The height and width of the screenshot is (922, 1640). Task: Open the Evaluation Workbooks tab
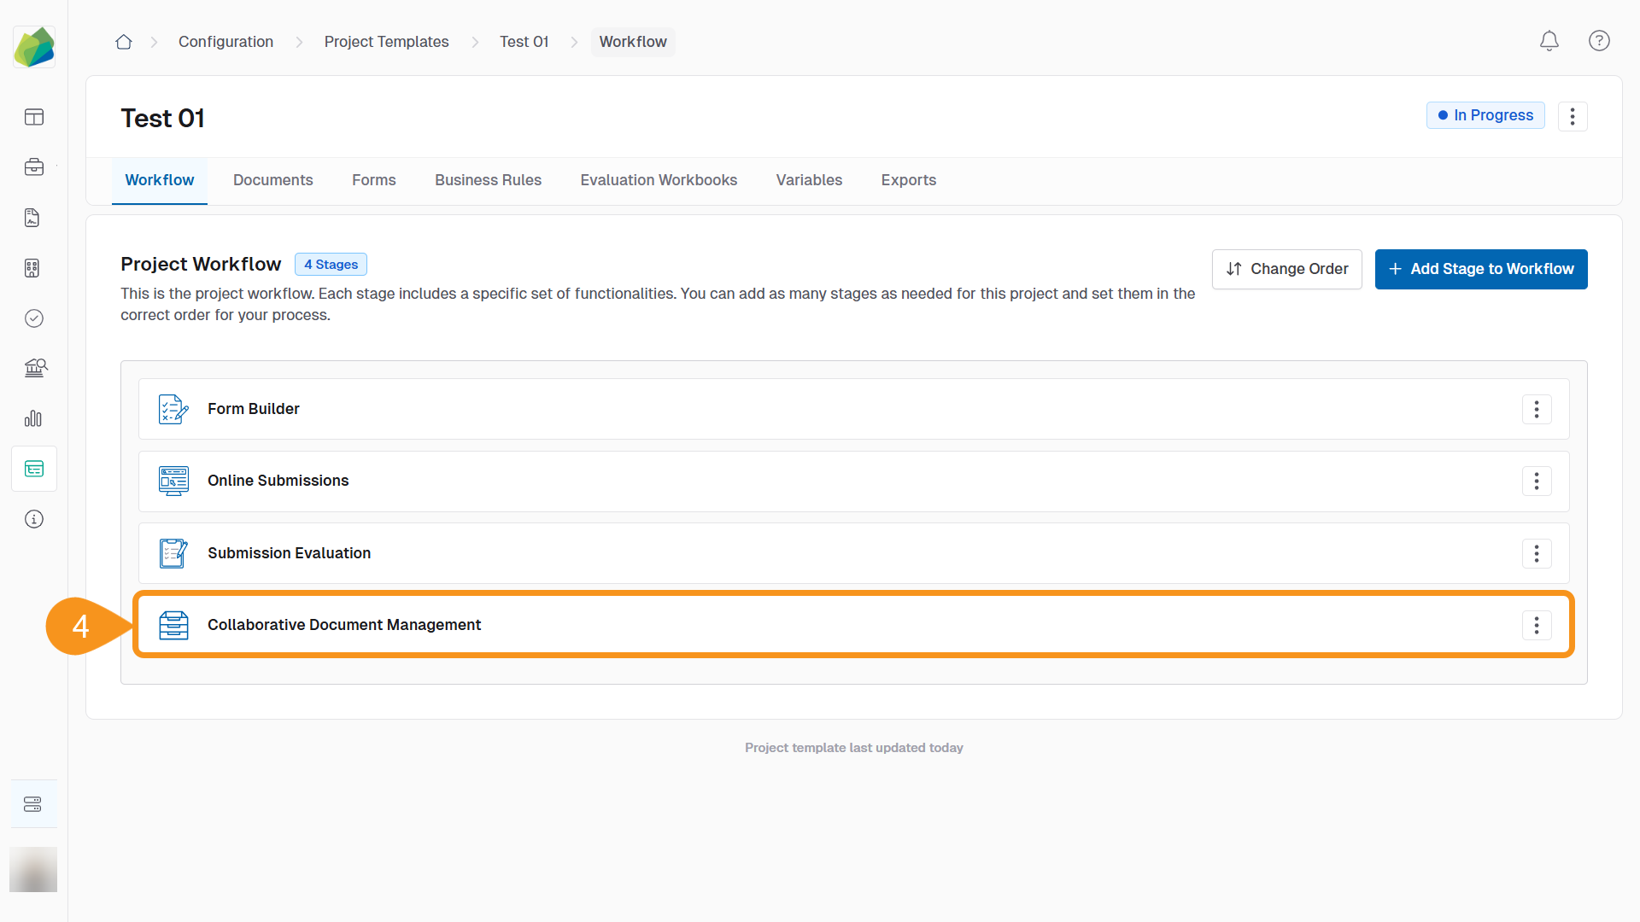pyautogui.click(x=659, y=180)
